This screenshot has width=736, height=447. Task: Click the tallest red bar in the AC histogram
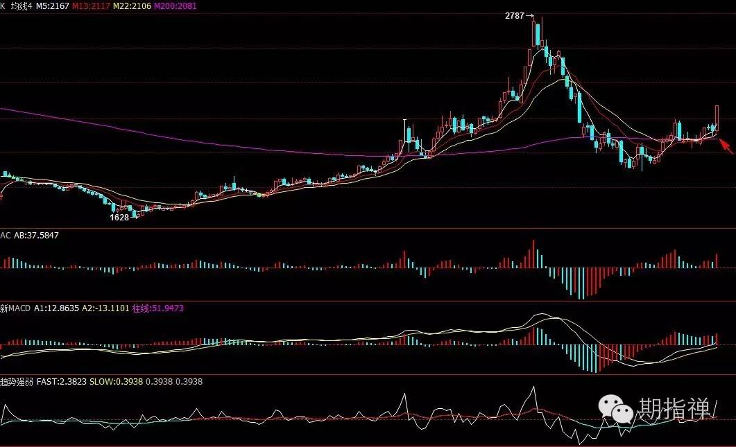533,254
